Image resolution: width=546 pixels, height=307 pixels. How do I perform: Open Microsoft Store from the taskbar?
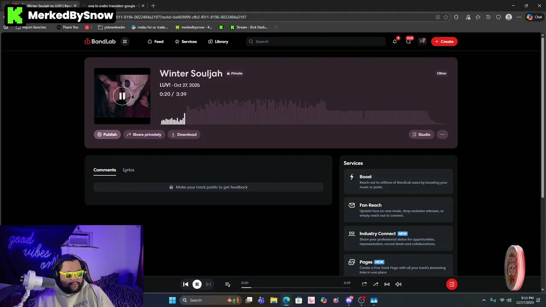pos(299,300)
